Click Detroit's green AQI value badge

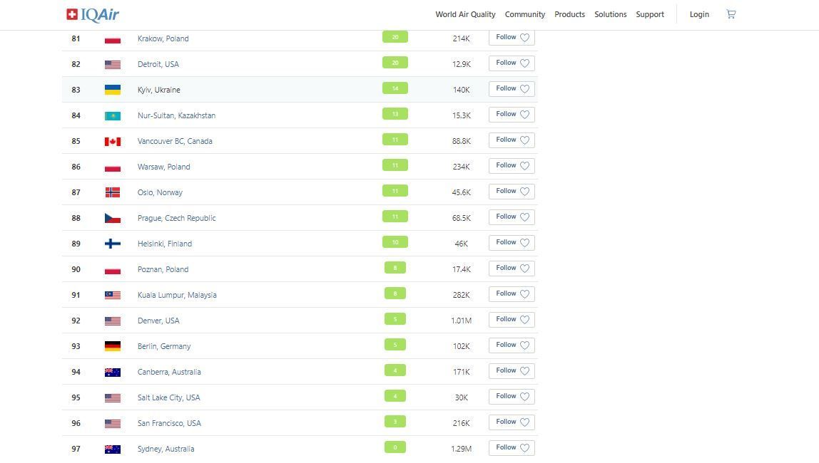point(395,63)
